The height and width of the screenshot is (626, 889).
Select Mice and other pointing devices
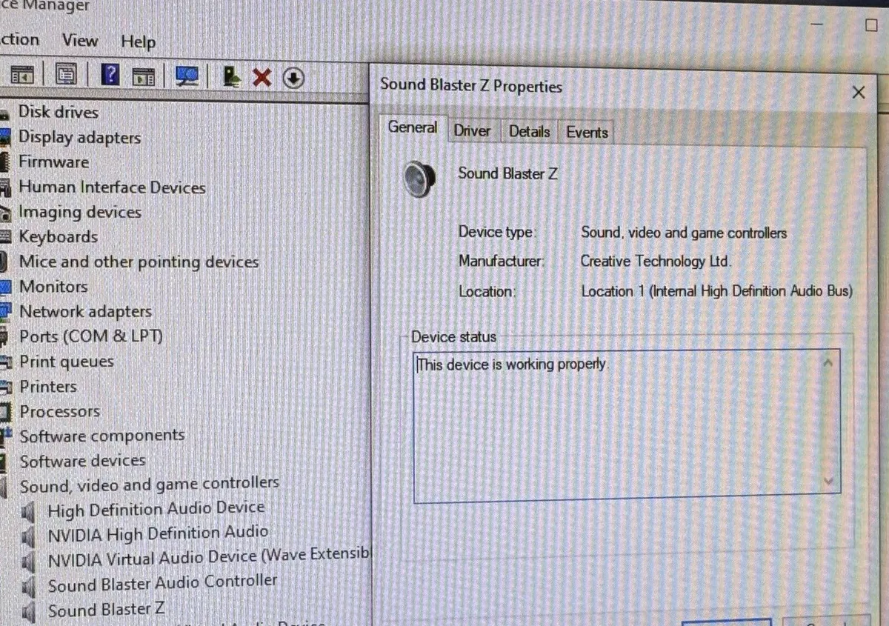click(139, 262)
